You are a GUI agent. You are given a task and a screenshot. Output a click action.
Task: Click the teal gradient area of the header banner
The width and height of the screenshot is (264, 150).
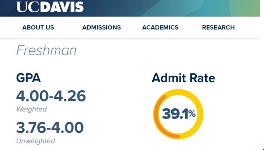pyautogui.click(x=194, y=8)
